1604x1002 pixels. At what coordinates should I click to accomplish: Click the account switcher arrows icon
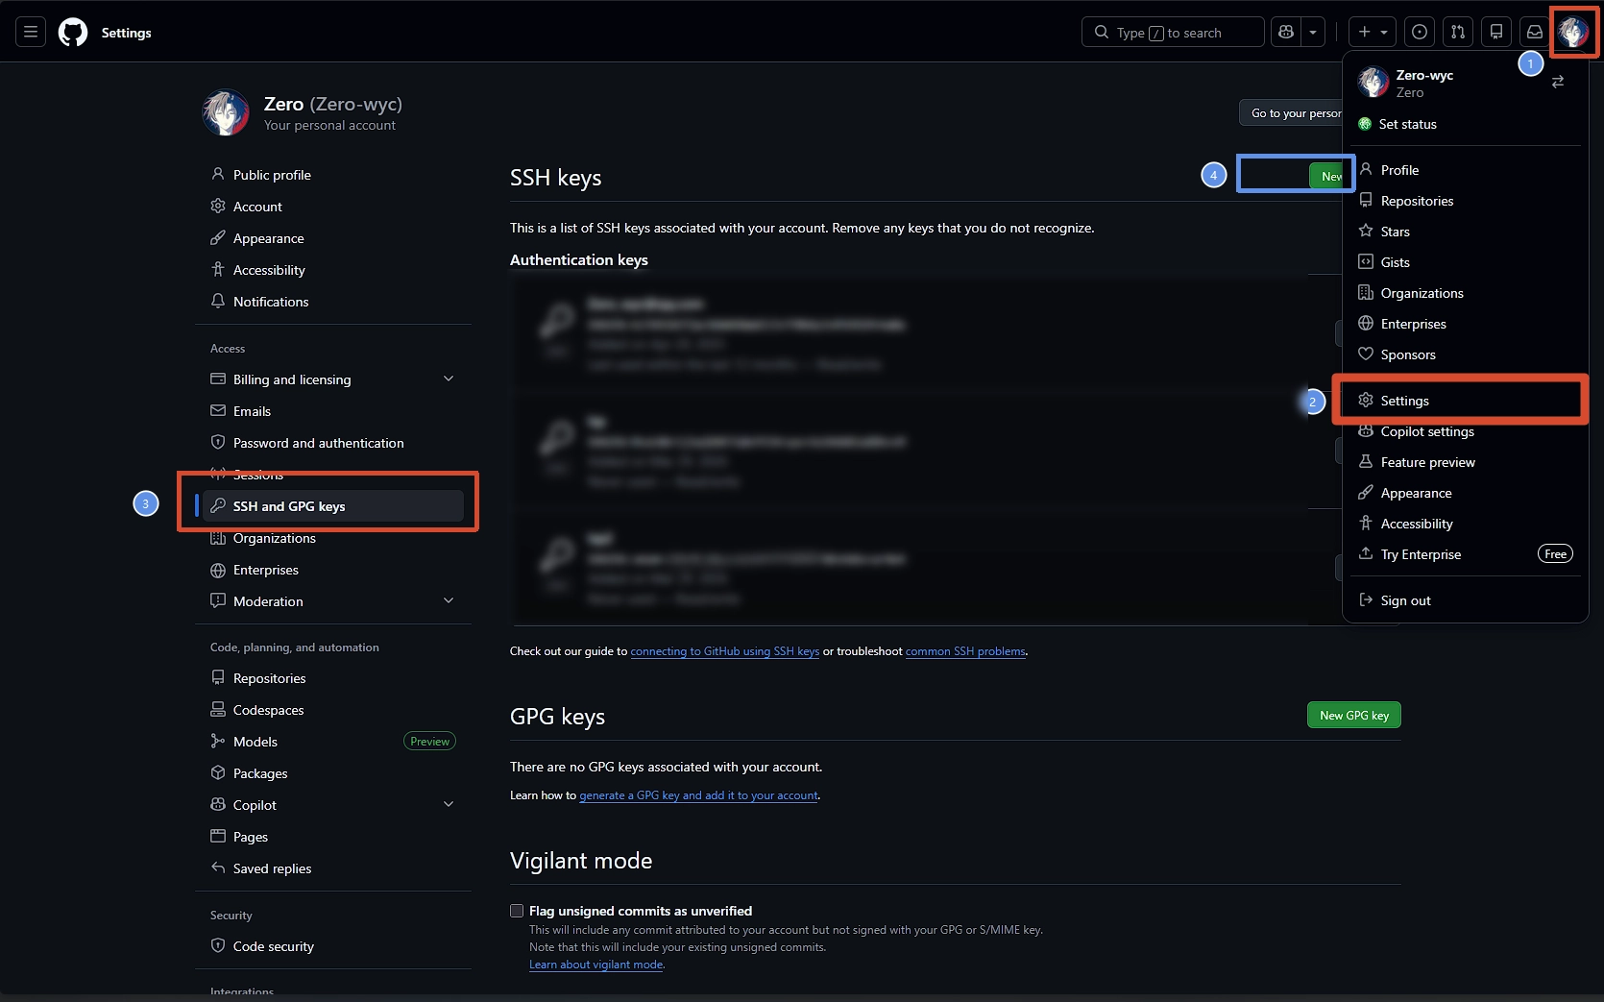tap(1557, 83)
